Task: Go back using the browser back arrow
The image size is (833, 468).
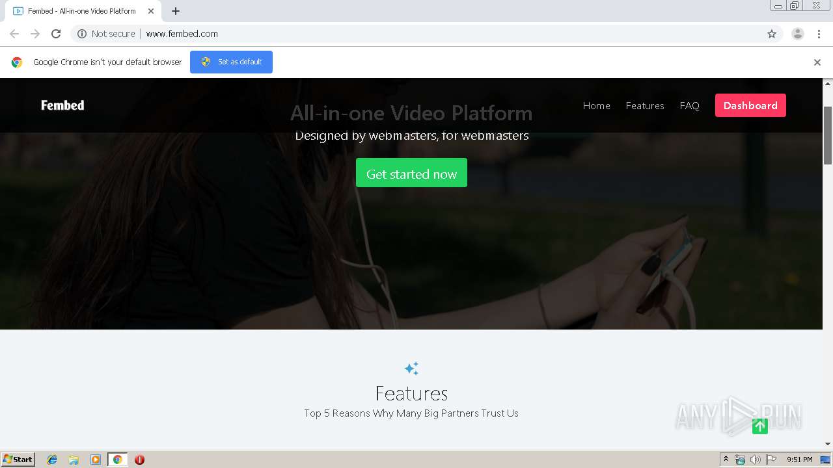Action: [x=14, y=34]
